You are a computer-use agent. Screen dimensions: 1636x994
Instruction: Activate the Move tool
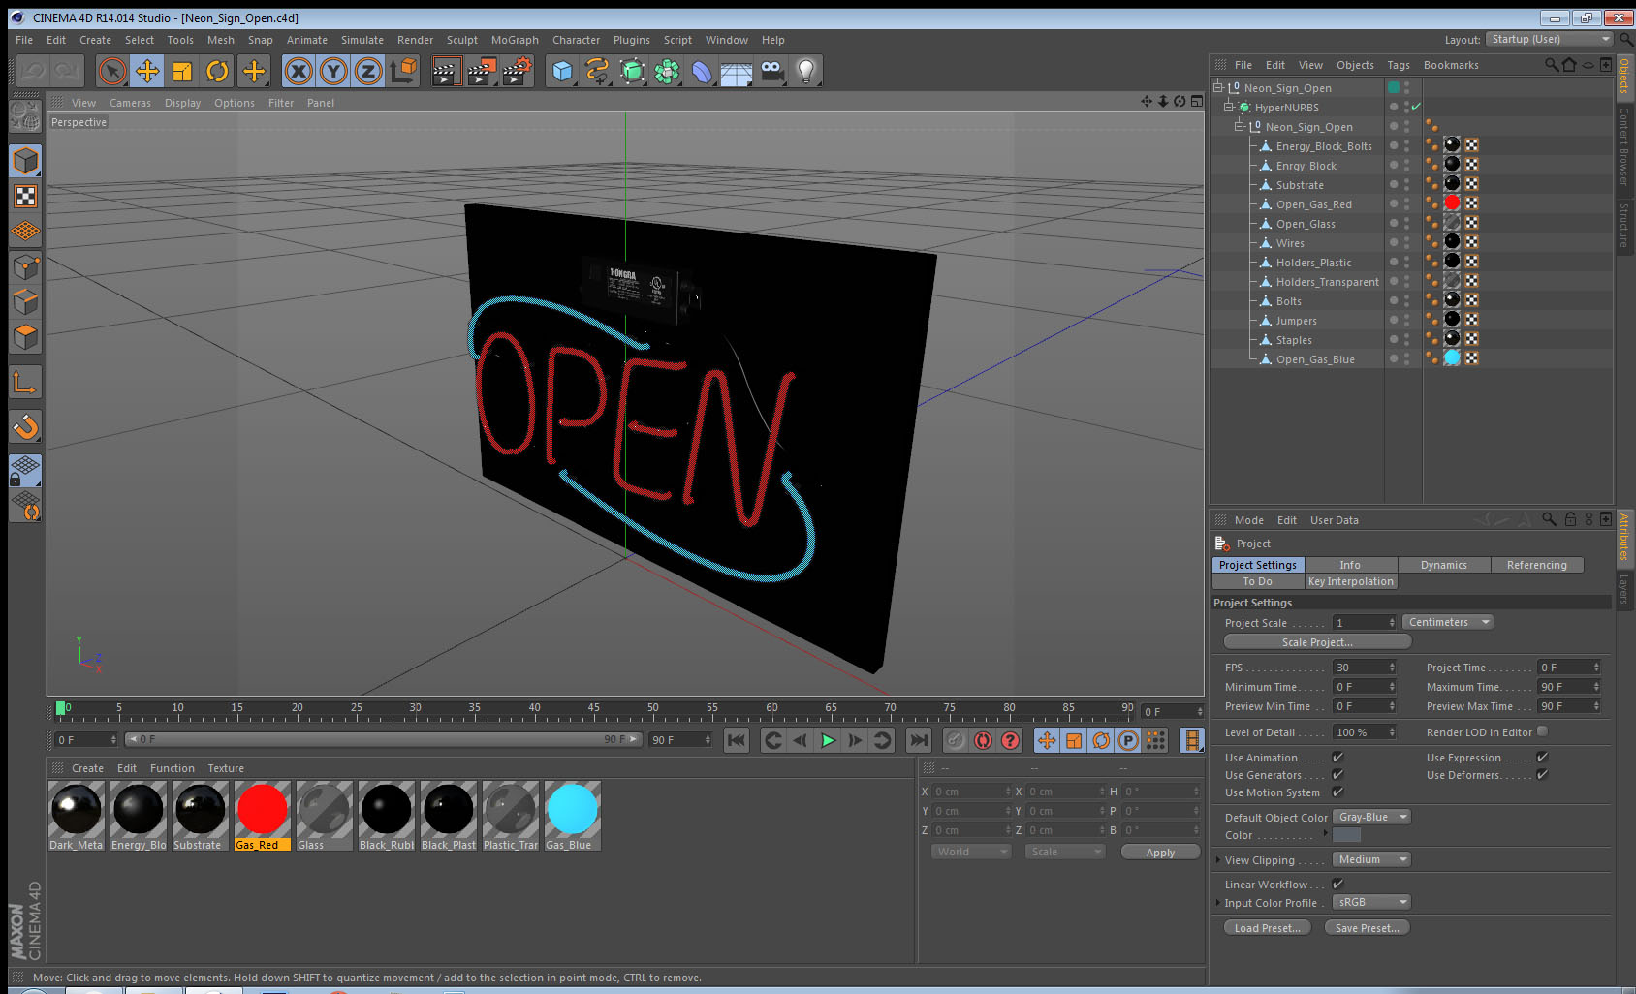click(x=147, y=71)
